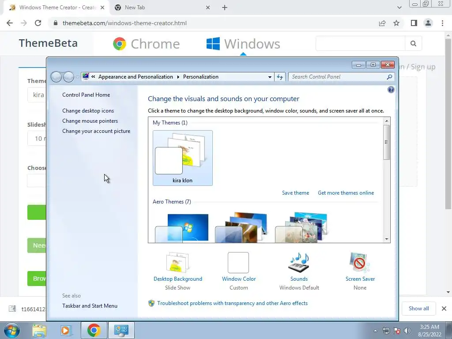Image resolution: width=452 pixels, height=339 pixels.
Task: Click the themebeta.com address bar URL
Action: 124,23
